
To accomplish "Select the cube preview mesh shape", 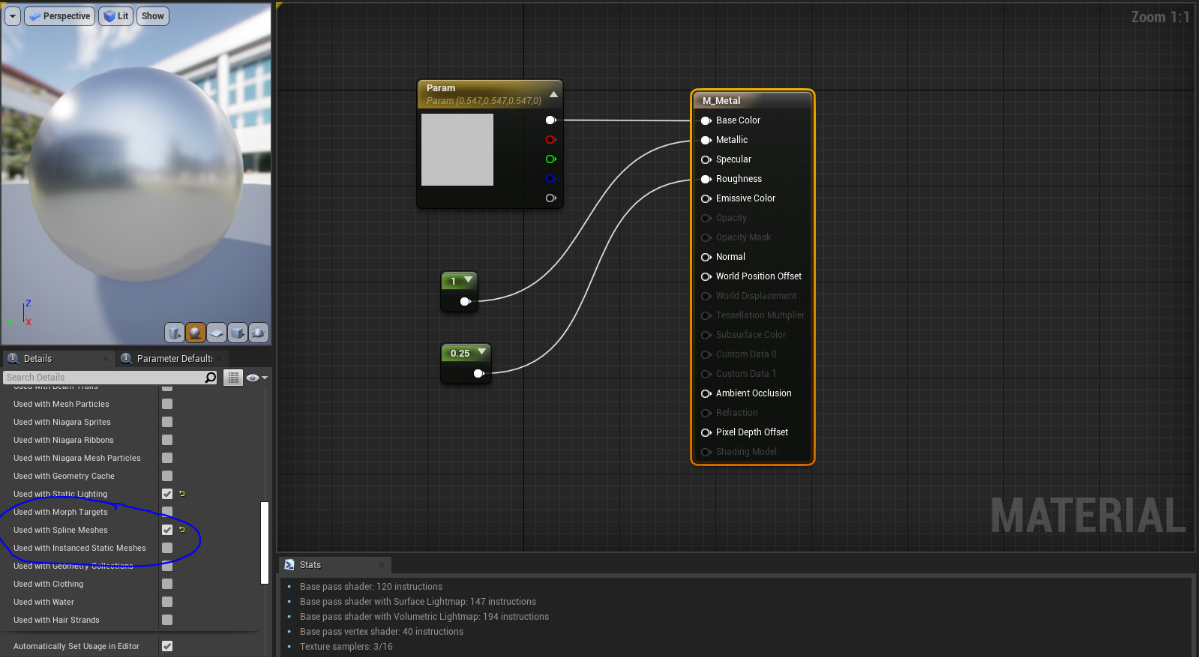I will point(237,332).
